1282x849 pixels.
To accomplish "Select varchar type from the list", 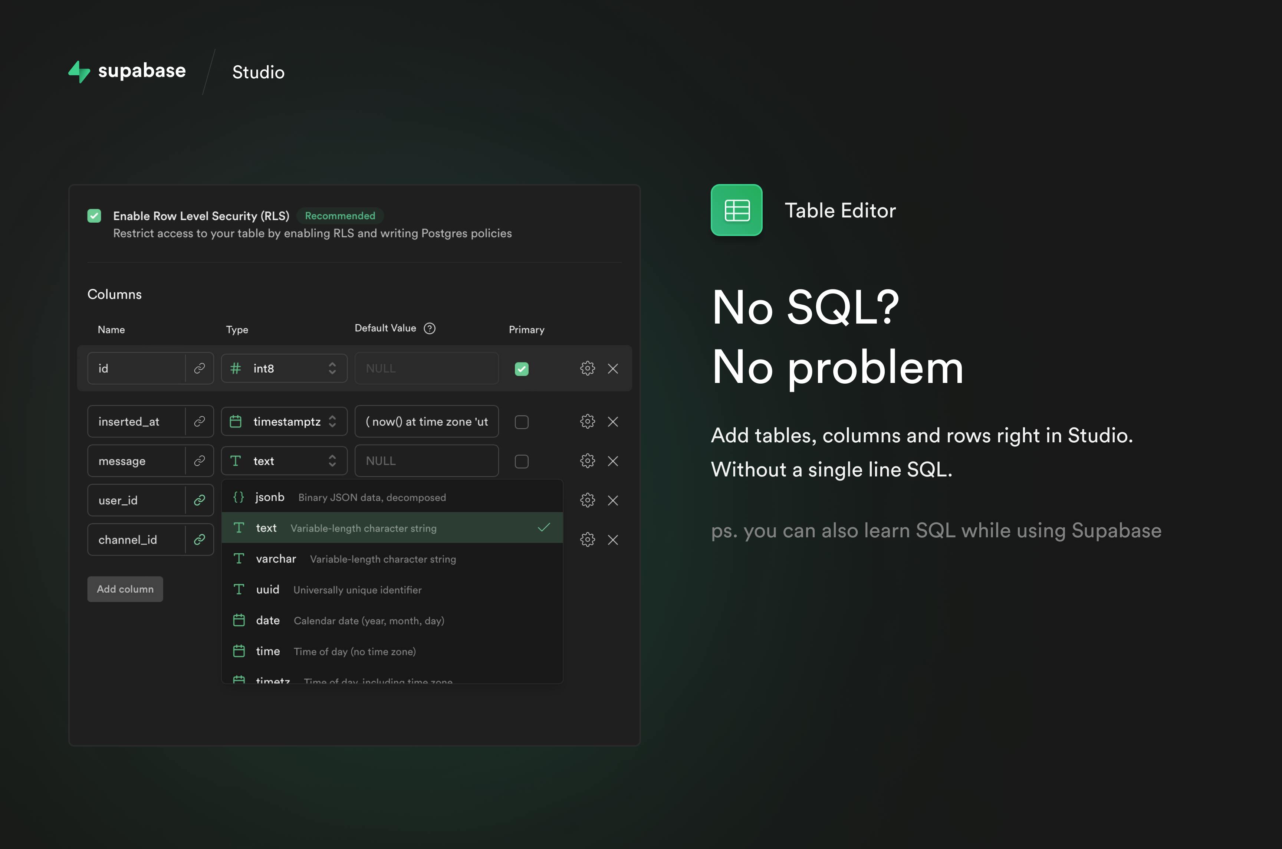I will (392, 559).
